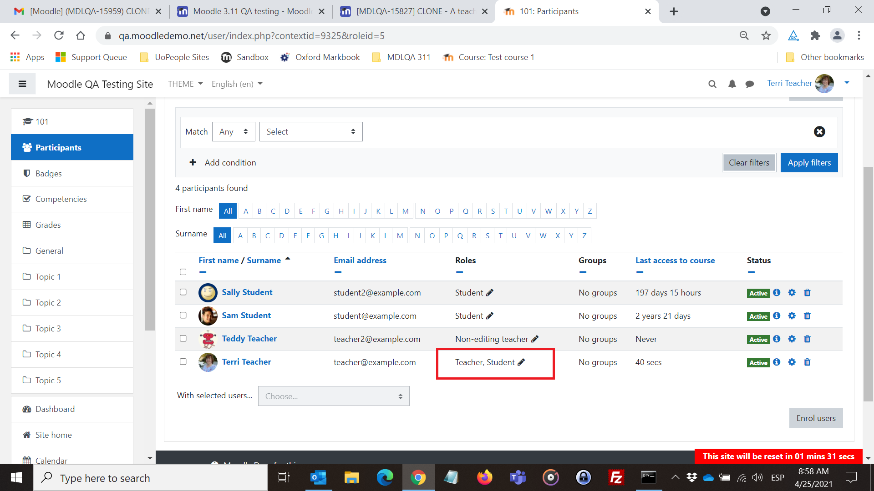Open the With selected users Choose dropdown

click(334, 396)
